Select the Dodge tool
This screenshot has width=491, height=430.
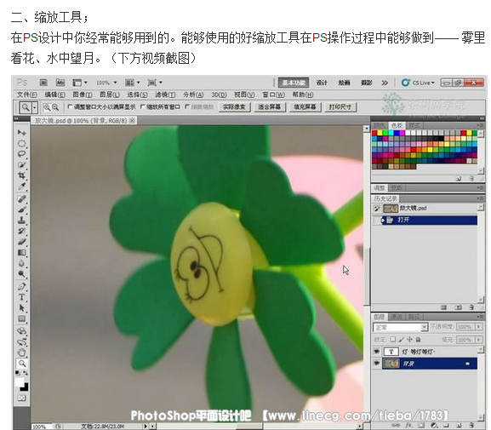pyautogui.click(x=21, y=274)
